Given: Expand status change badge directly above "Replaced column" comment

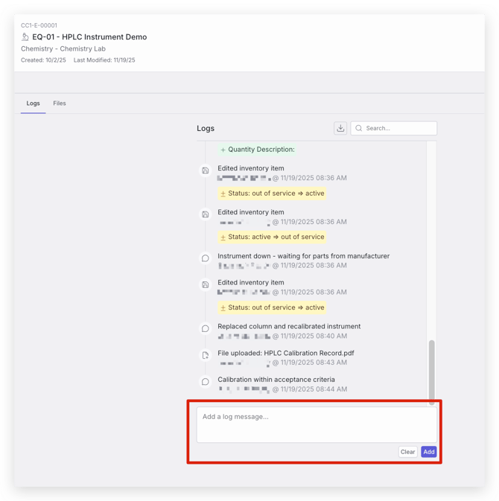Looking at the screenshot, I should point(272,307).
